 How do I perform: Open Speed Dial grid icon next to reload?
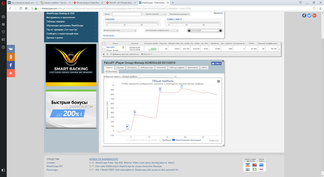pos(26,8)
